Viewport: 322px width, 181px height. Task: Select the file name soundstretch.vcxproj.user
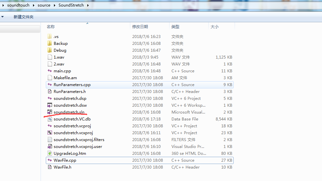point(78,147)
